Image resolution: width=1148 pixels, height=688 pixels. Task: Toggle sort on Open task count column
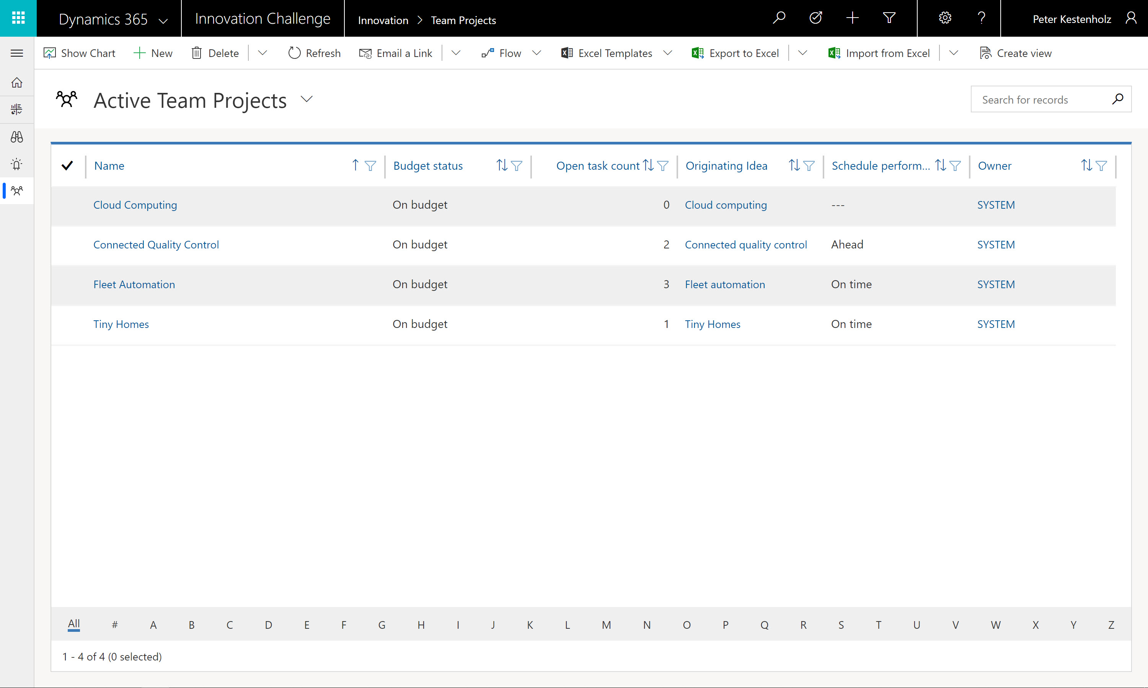[648, 166]
